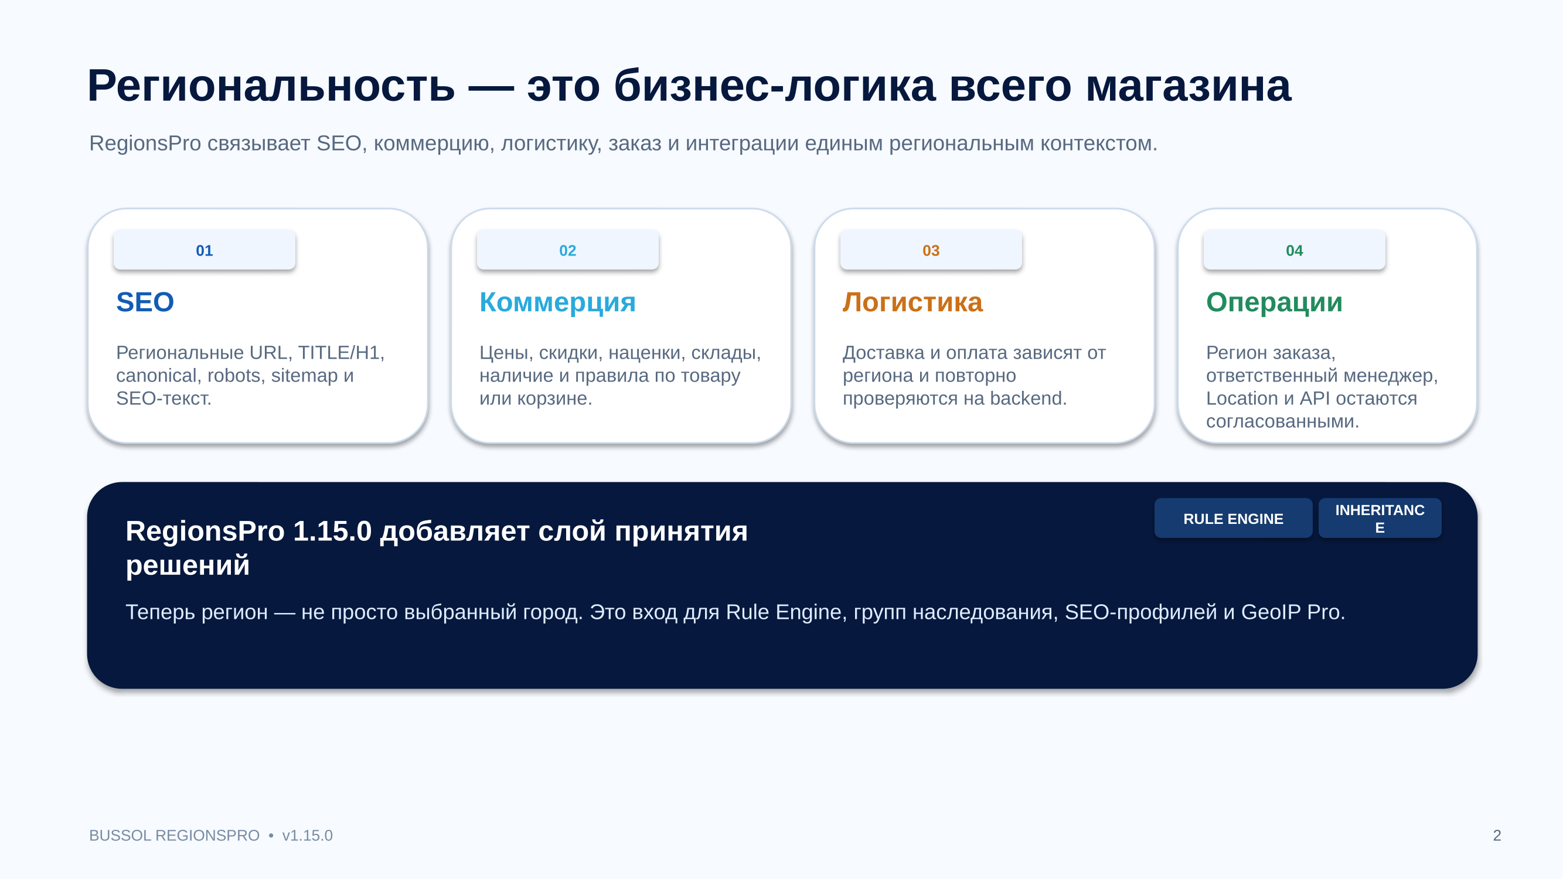Click the sentence starting Теперь регион
The height and width of the screenshot is (879, 1563).
point(735,612)
